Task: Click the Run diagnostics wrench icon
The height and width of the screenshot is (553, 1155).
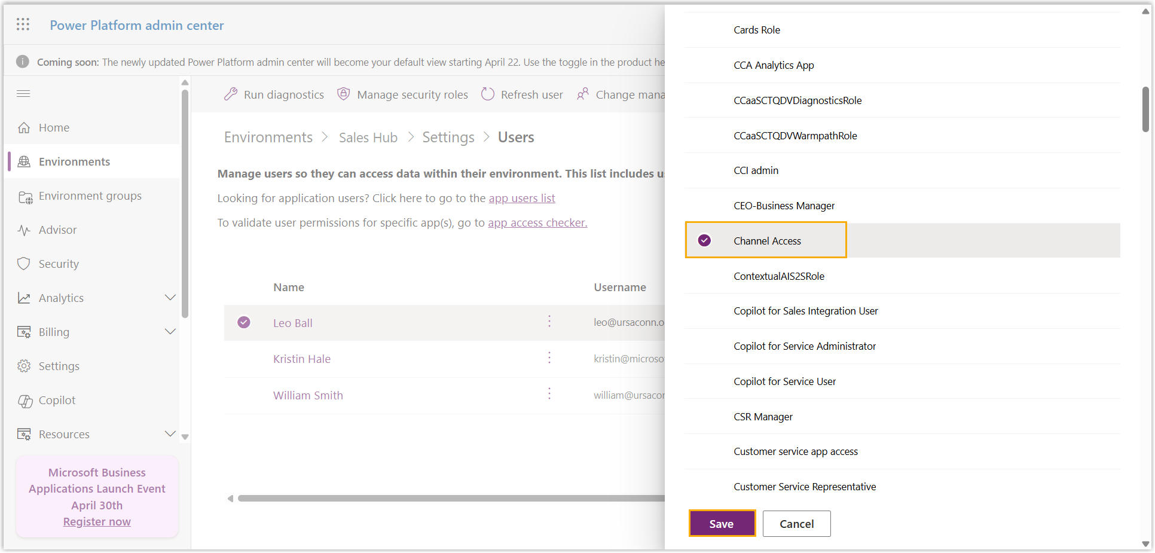Action: point(231,94)
